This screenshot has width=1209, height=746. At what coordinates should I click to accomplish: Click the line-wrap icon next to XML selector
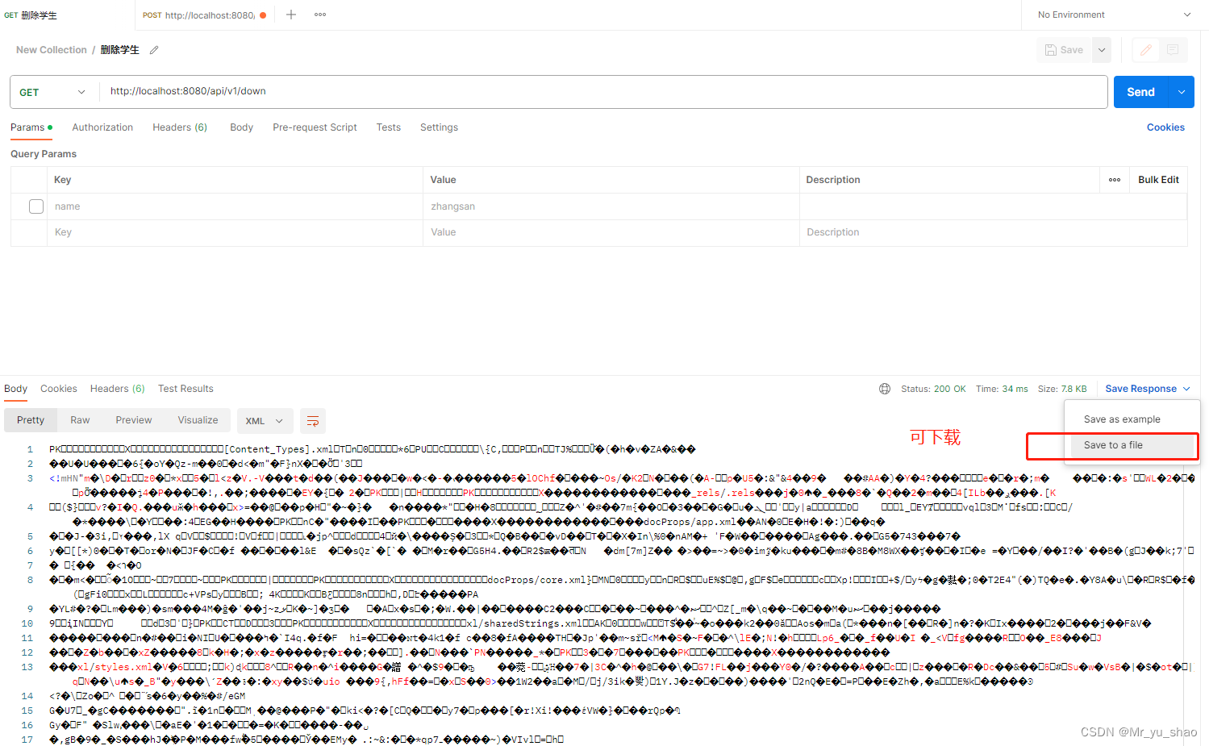point(313,420)
